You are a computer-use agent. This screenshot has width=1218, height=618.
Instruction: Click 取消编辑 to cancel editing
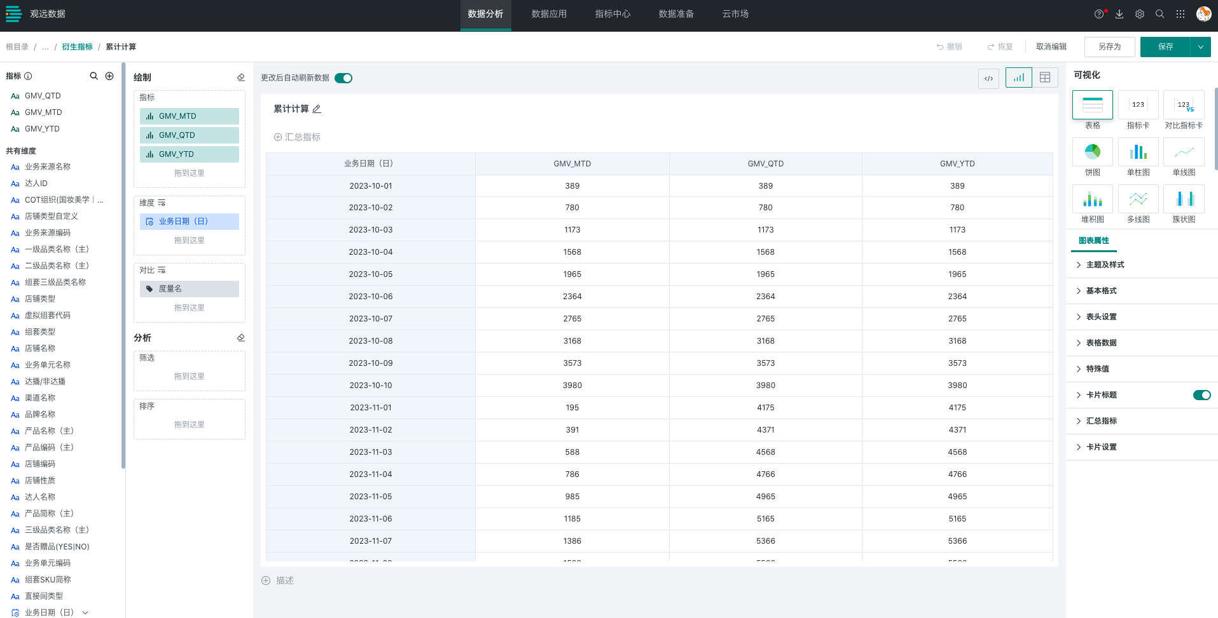tap(1051, 47)
